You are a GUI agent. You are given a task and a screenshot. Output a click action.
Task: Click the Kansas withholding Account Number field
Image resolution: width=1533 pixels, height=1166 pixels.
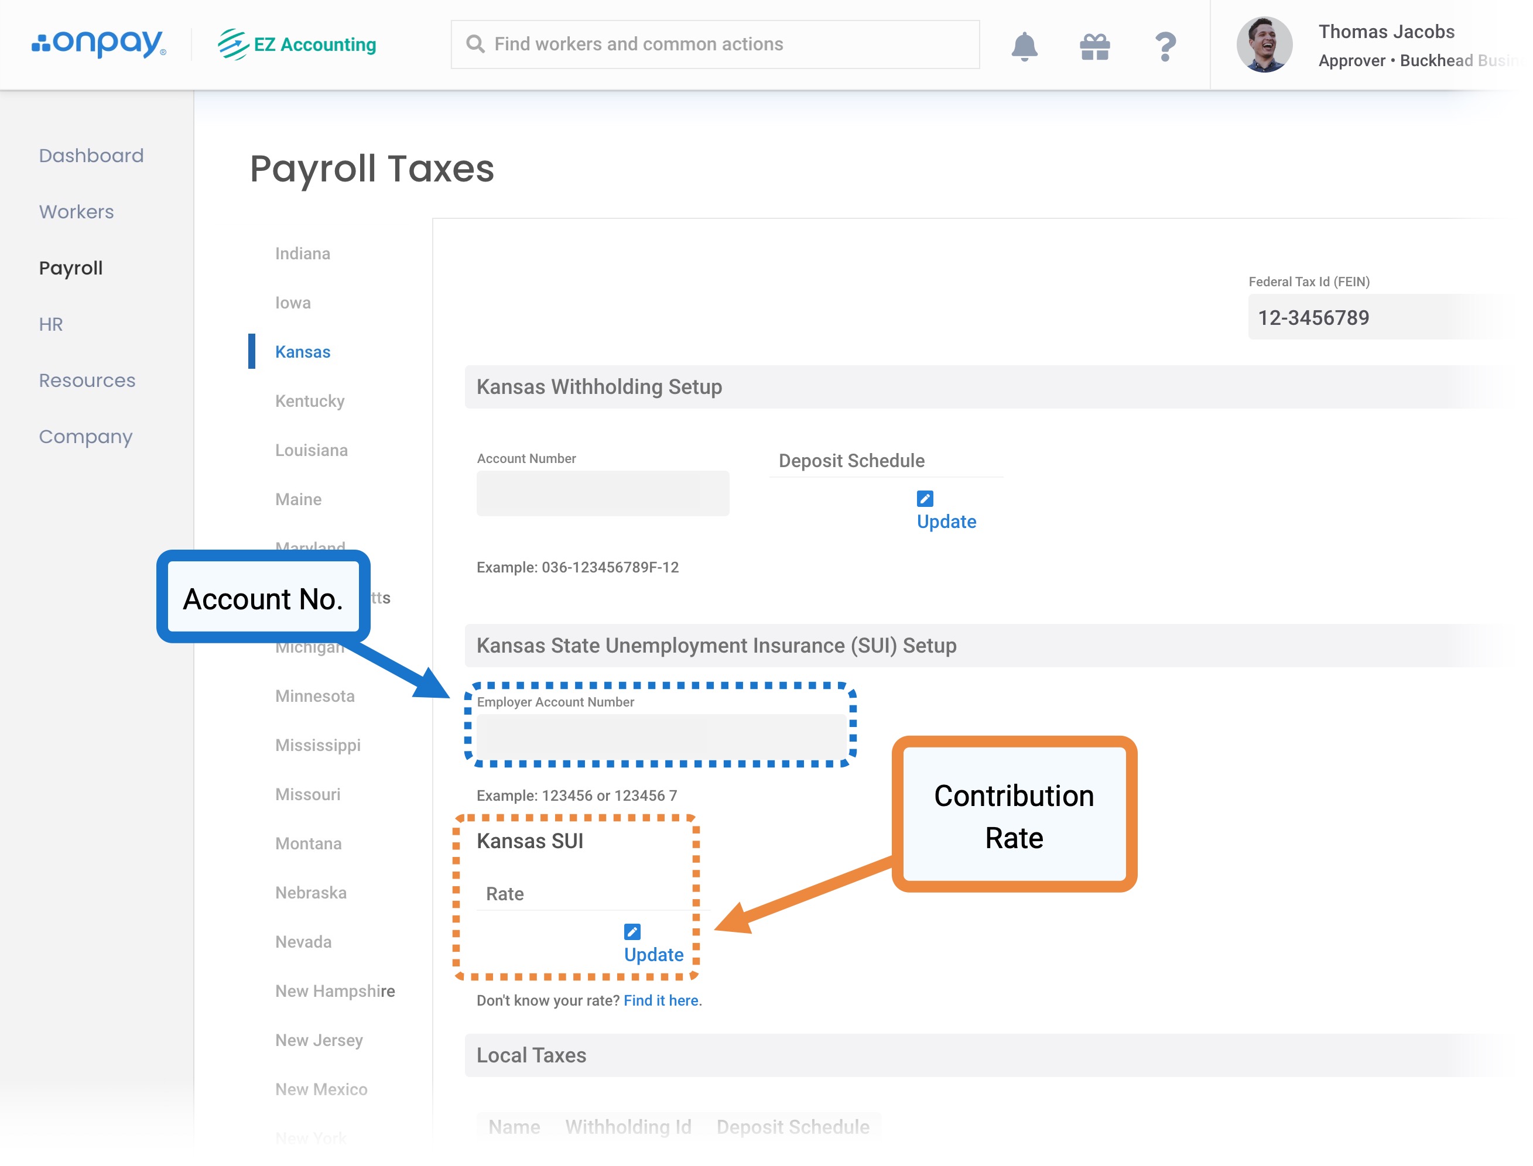603,493
